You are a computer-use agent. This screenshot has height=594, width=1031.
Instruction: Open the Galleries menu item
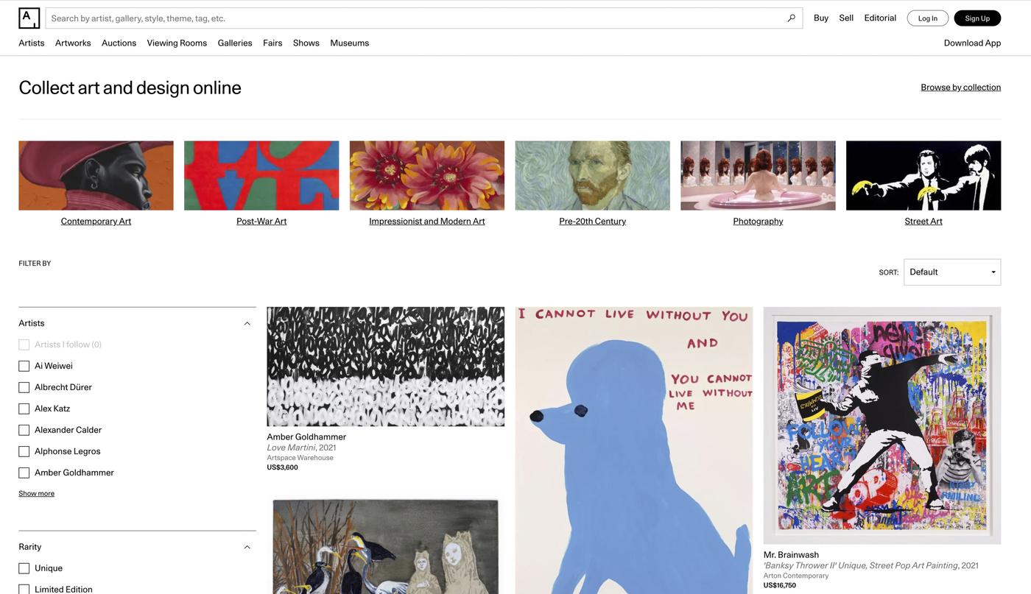click(x=235, y=43)
